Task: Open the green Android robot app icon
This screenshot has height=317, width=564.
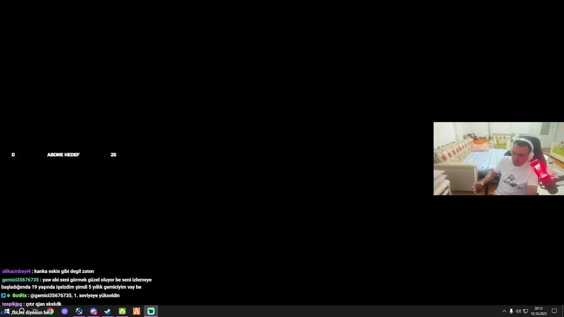Action: pos(122,311)
